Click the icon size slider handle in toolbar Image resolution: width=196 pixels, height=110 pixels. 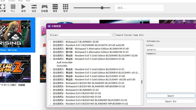102,8
